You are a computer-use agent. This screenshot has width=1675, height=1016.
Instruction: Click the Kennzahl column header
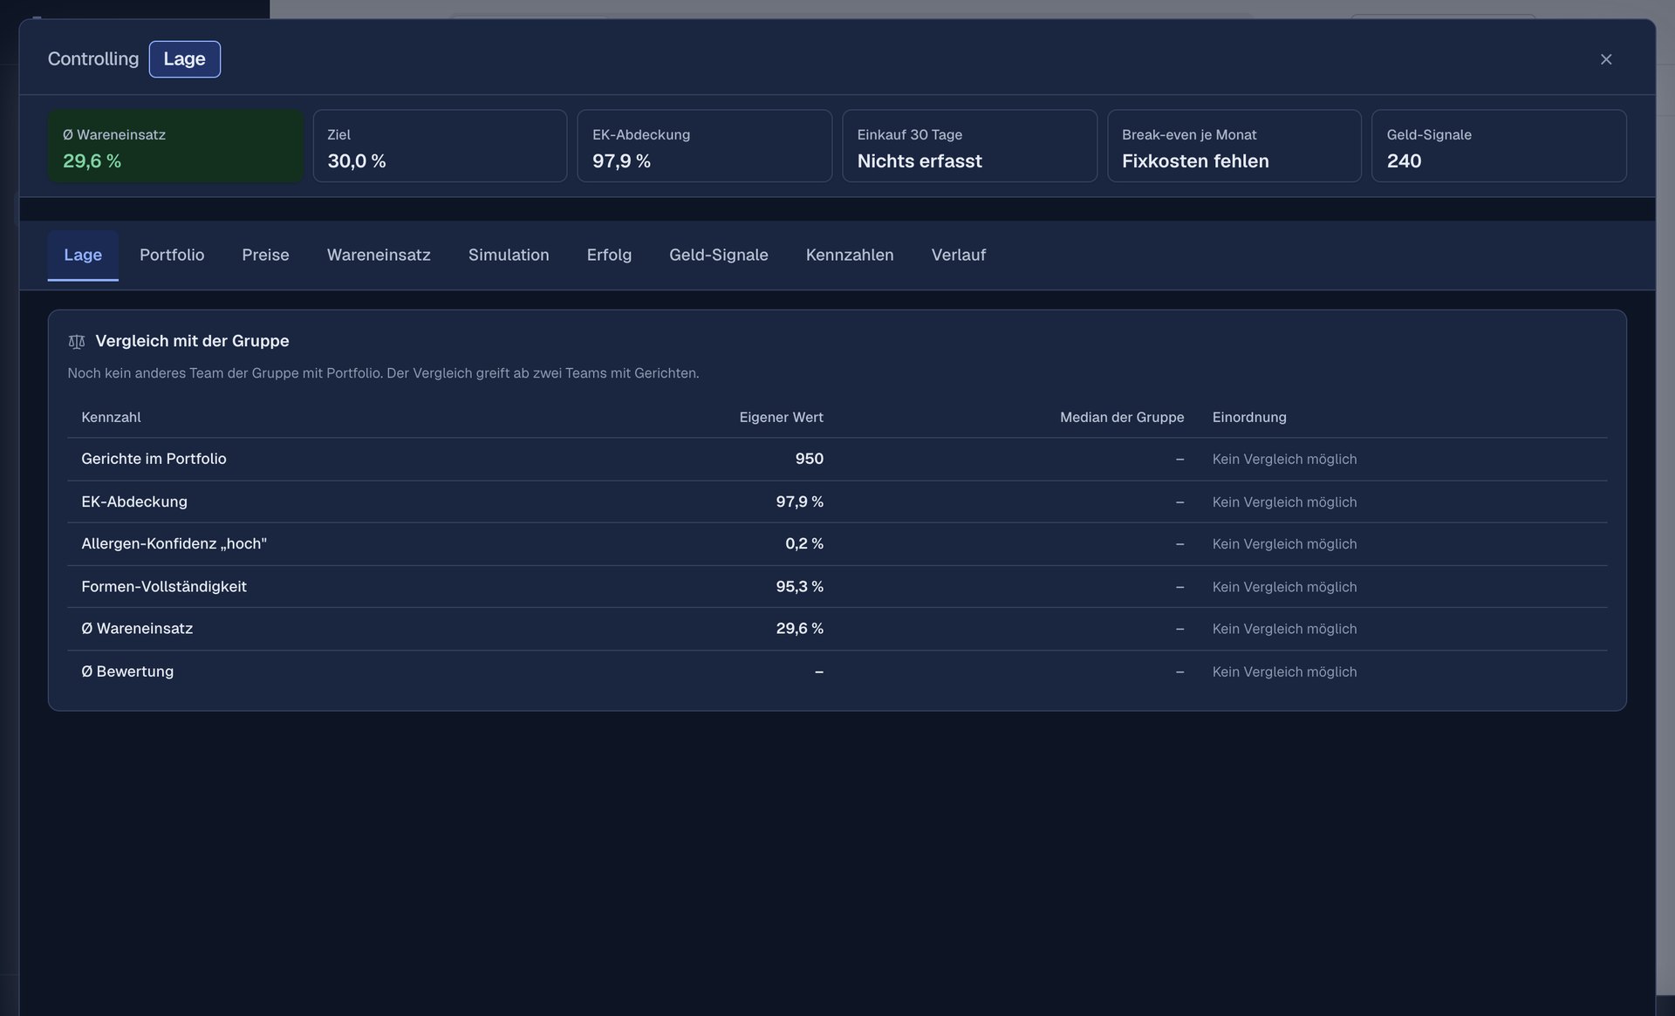111,417
